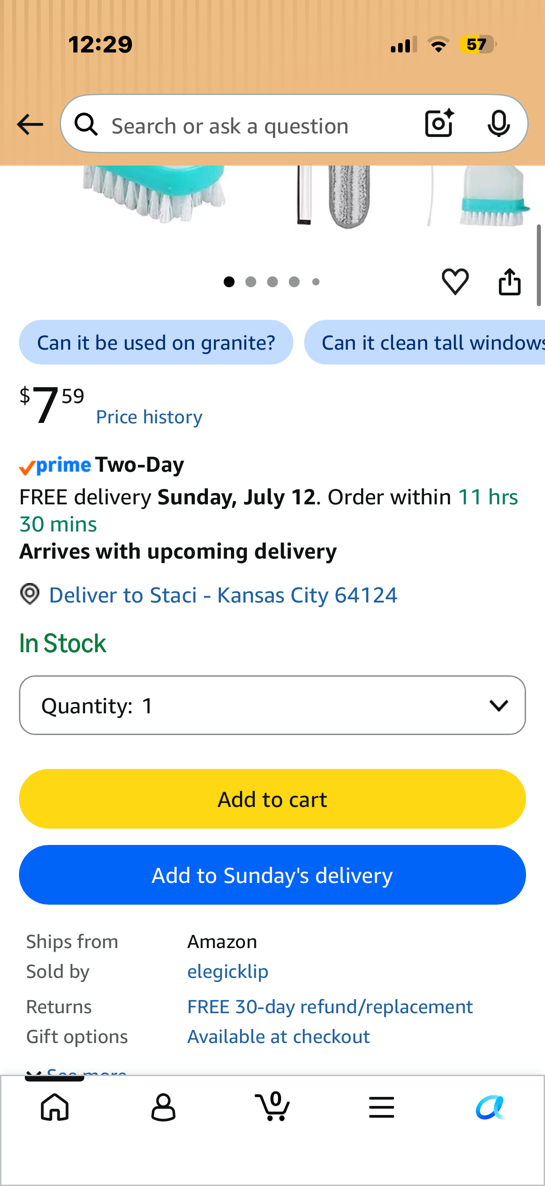Jump to third image carousel dot
This screenshot has width=545, height=1186.
pyautogui.click(x=272, y=282)
